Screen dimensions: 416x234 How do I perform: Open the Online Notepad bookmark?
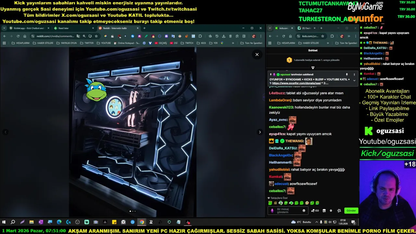point(127,43)
